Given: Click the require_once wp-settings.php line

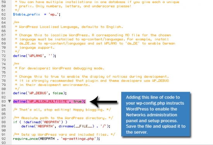Looking at the screenshot, I should click(x=57, y=139).
